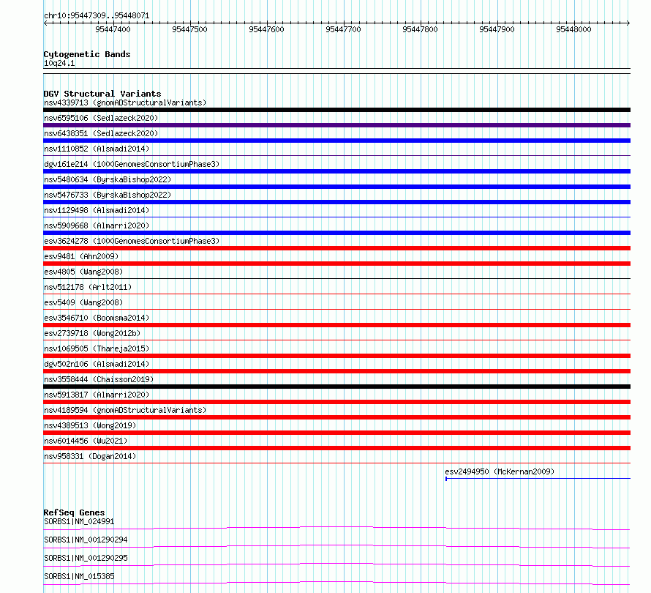
Task: Select the nsv6595106 (Sedlazeck2020) variant label
Action: pyautogui.click(x=101, y=118)
